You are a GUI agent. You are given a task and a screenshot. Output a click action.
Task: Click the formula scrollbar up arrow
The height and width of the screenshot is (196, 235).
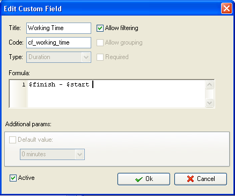(209, 84)
